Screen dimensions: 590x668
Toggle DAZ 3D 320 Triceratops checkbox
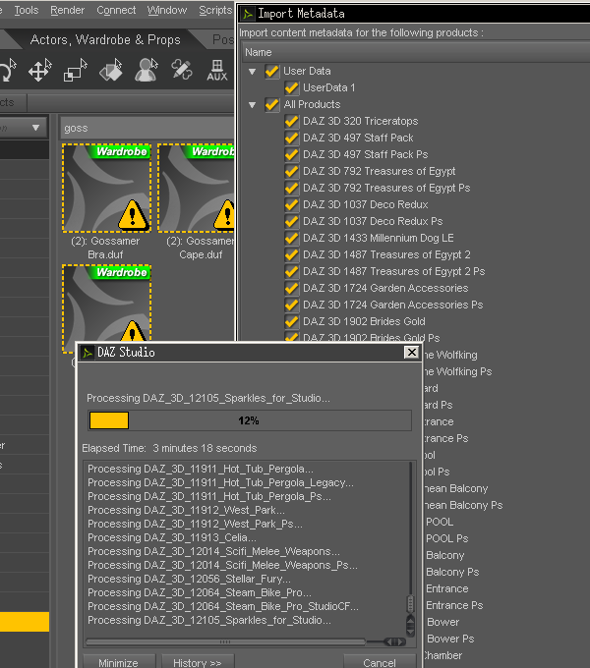[291, 121]
